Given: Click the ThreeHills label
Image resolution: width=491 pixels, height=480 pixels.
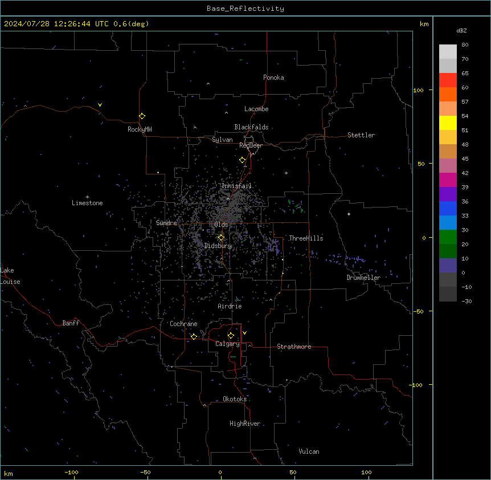Looking at the screenshot, I should click(306, 238).
